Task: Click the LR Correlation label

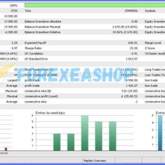Action: [x=34, y=54]
